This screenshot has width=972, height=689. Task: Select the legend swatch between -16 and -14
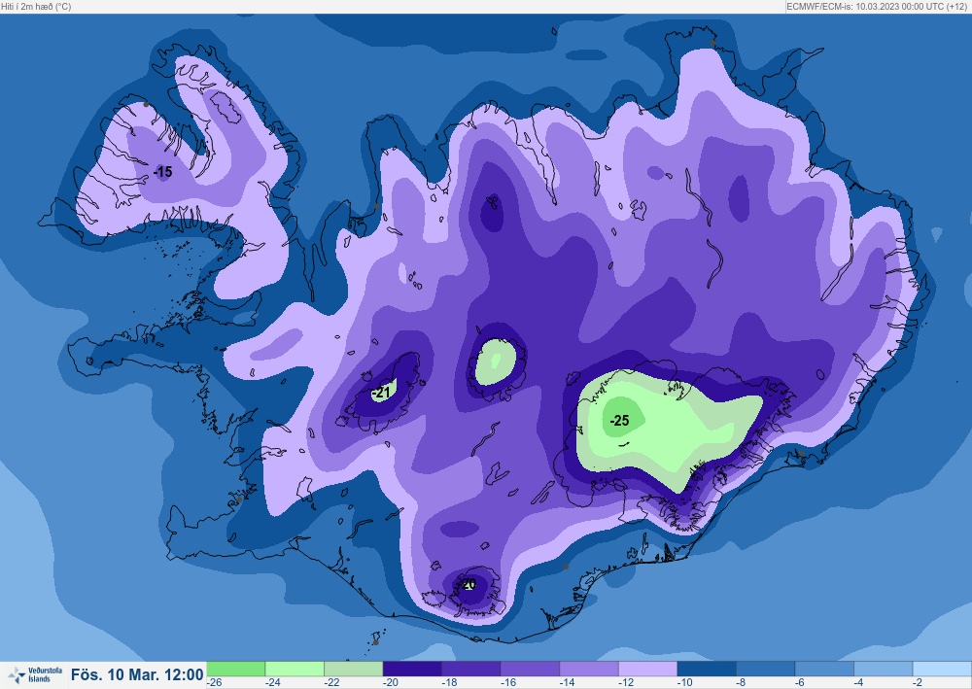(530, 670)
